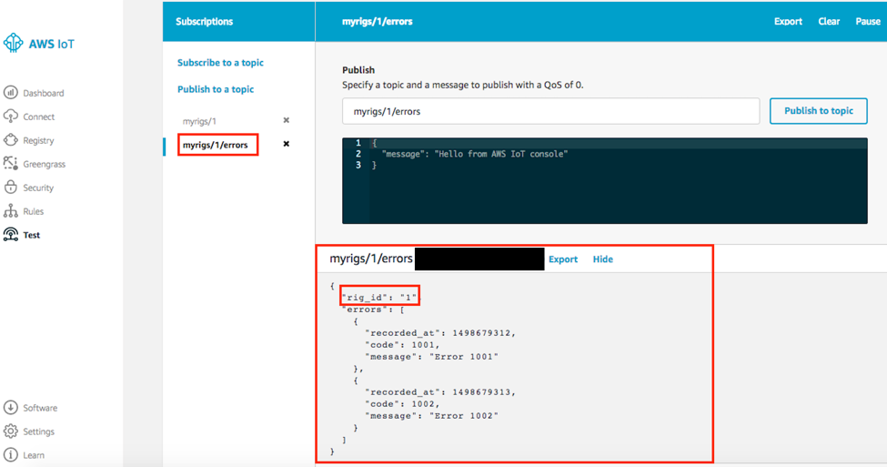Clear the message log
This screenshot has height=467, width=887.
click(x=829, y=22)
